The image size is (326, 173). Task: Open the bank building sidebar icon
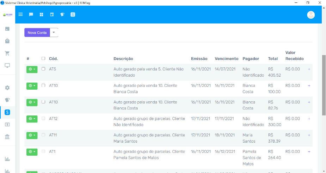coord(7,137)
